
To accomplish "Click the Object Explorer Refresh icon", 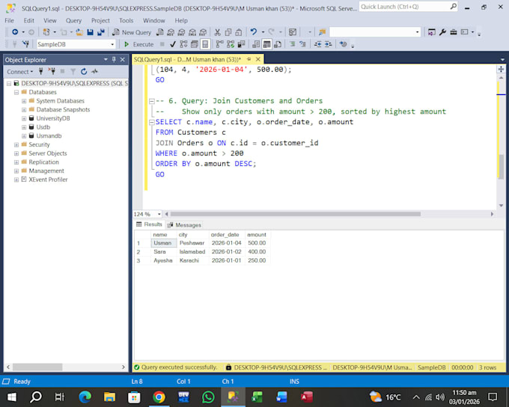I will pyautogui.click(x=84, y=72).
